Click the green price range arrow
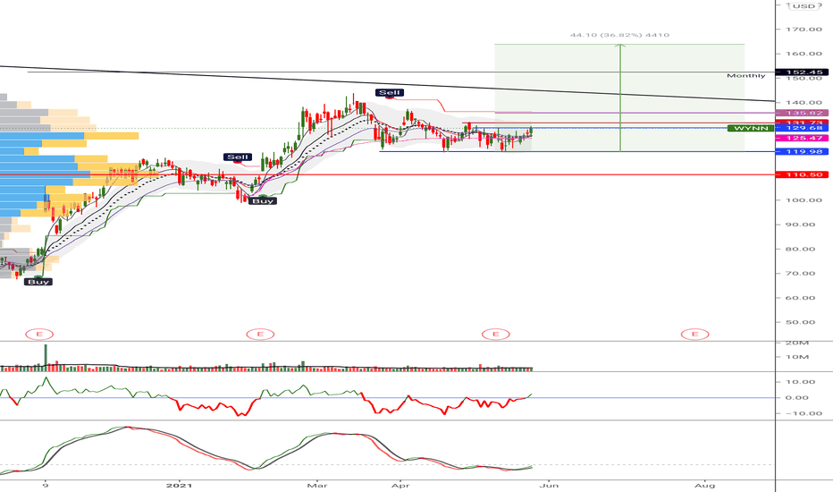833x492 pixels. (x=620, y=98)
